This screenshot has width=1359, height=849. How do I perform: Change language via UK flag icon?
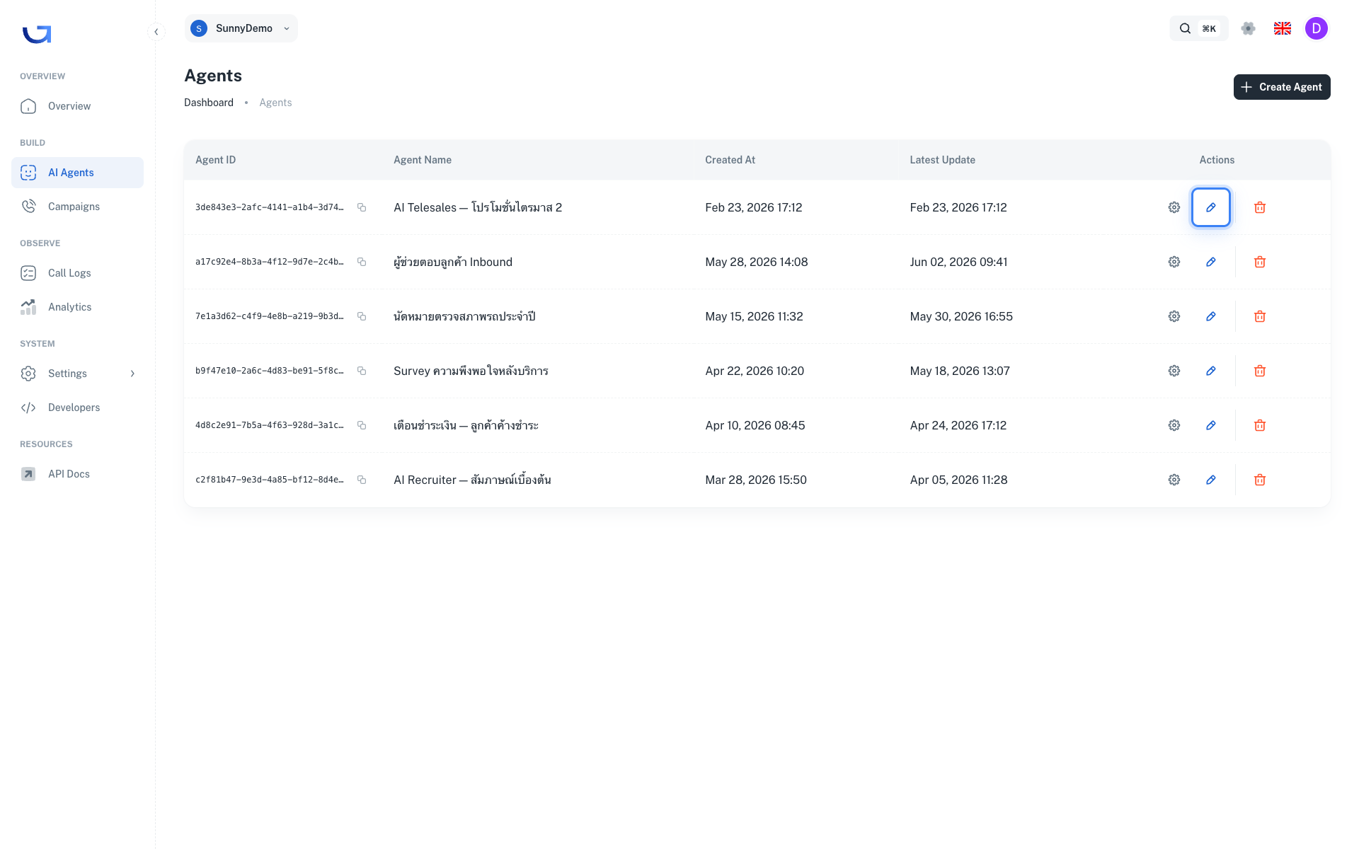click(x=1283, y=28)
